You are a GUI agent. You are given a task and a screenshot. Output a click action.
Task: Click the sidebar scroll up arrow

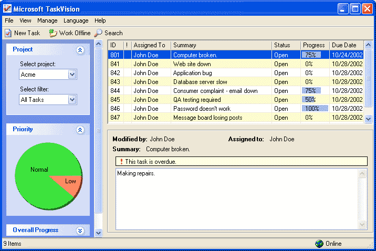(x=98, y=44)
